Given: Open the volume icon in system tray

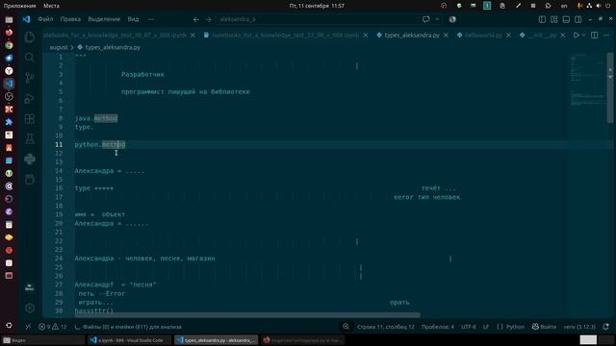Looking at the screenshot, I should (599, 6).
